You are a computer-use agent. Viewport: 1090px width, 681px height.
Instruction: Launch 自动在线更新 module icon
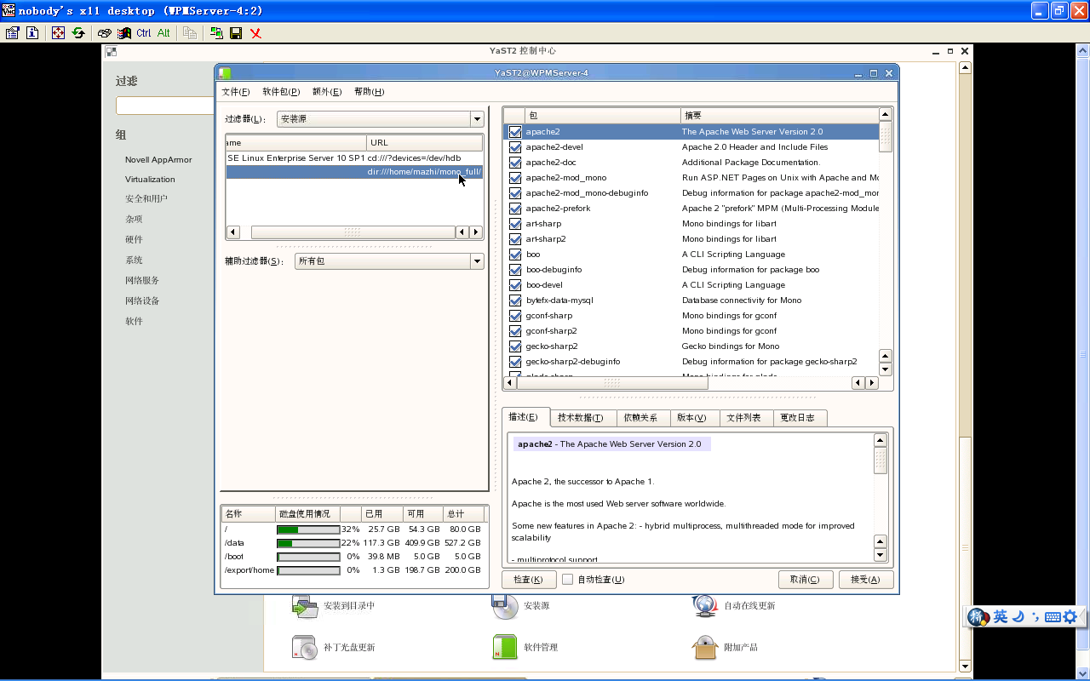[x=705, y=605]
